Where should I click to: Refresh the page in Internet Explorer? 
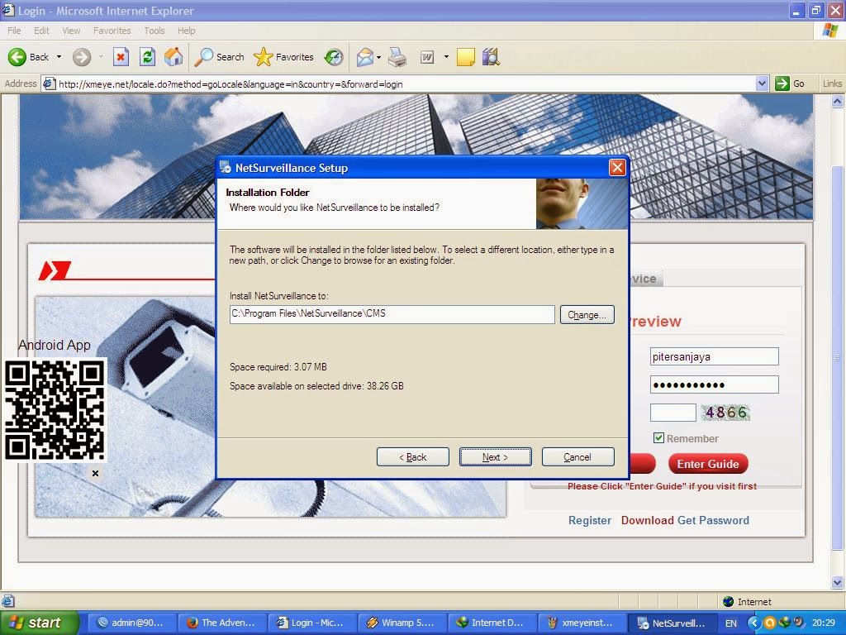click(147, 57)
